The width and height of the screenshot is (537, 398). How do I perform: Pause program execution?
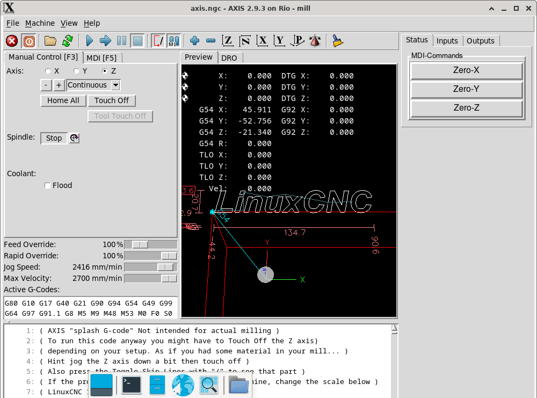[121, 41]
